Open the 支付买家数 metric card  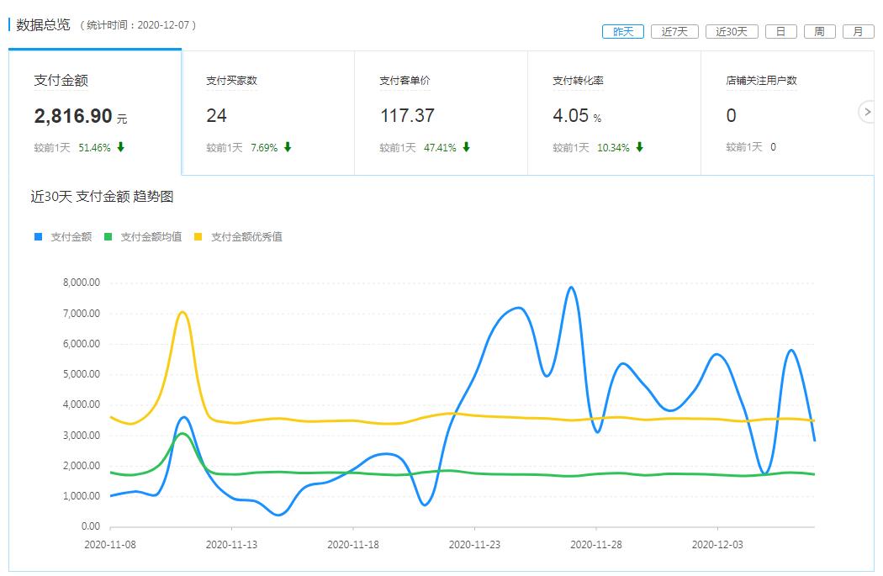tap(267, 113)
